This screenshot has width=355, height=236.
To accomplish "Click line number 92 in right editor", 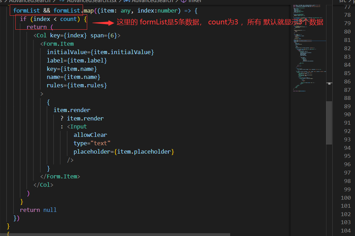I will (x=347, y=131).
